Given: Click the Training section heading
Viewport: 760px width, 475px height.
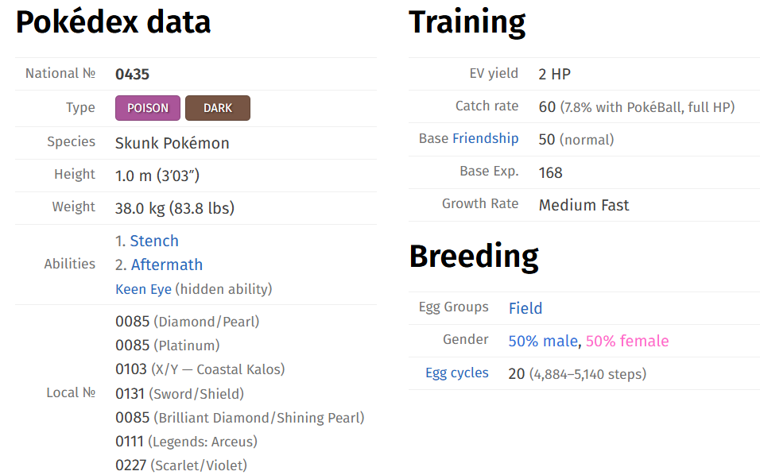Looking at the screenshot, I should point(467,23).
